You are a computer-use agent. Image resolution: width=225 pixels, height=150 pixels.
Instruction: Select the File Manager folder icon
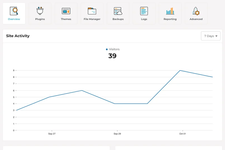point(92,11)
